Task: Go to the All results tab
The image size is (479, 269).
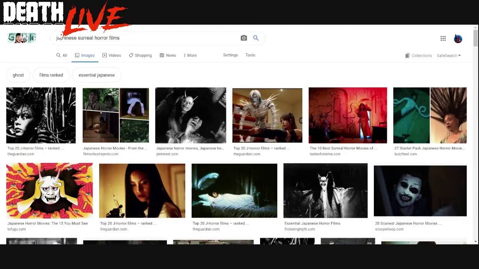Action: 62,55
